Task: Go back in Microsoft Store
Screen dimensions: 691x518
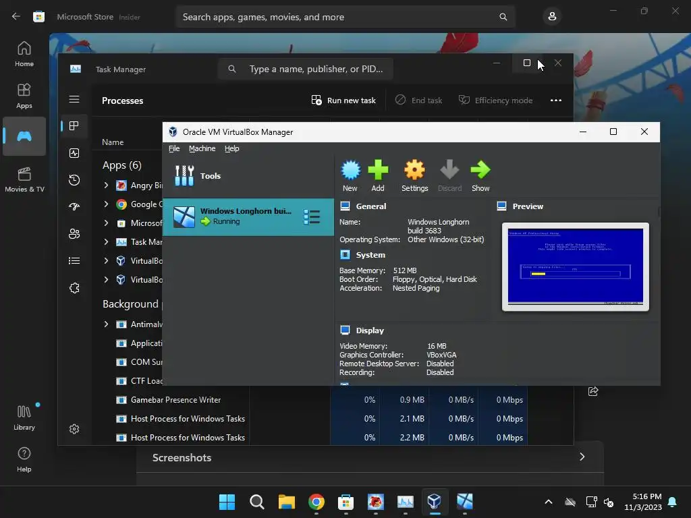Action: (x=16, y=17)
